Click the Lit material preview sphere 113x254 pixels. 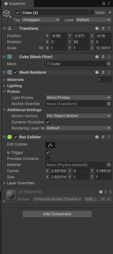point(11,195)
